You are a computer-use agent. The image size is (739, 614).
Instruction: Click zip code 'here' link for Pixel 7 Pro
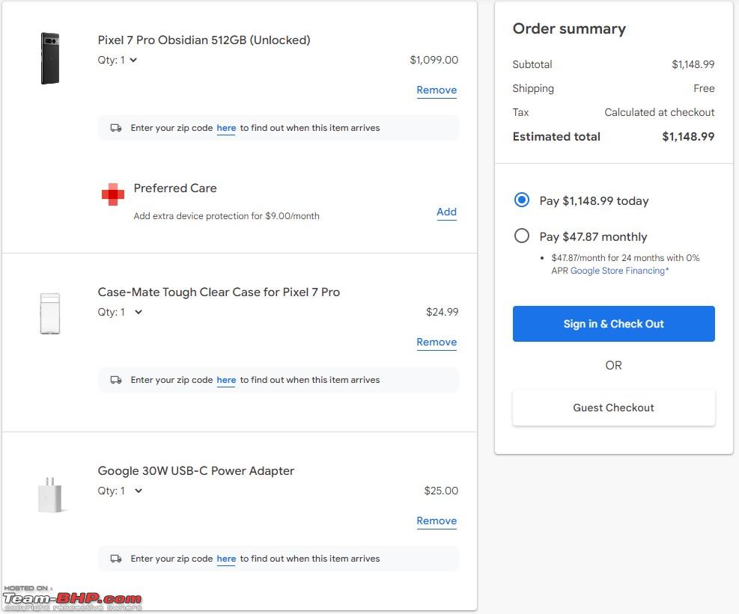point(226,128)
